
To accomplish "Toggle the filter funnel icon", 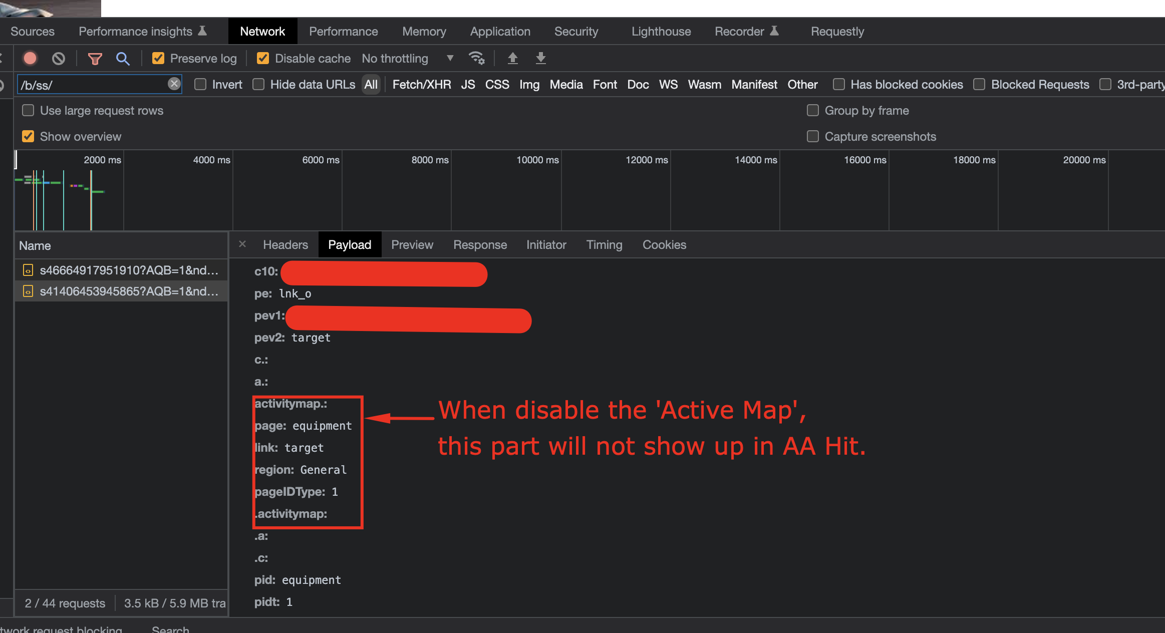I will pos(95,59).
